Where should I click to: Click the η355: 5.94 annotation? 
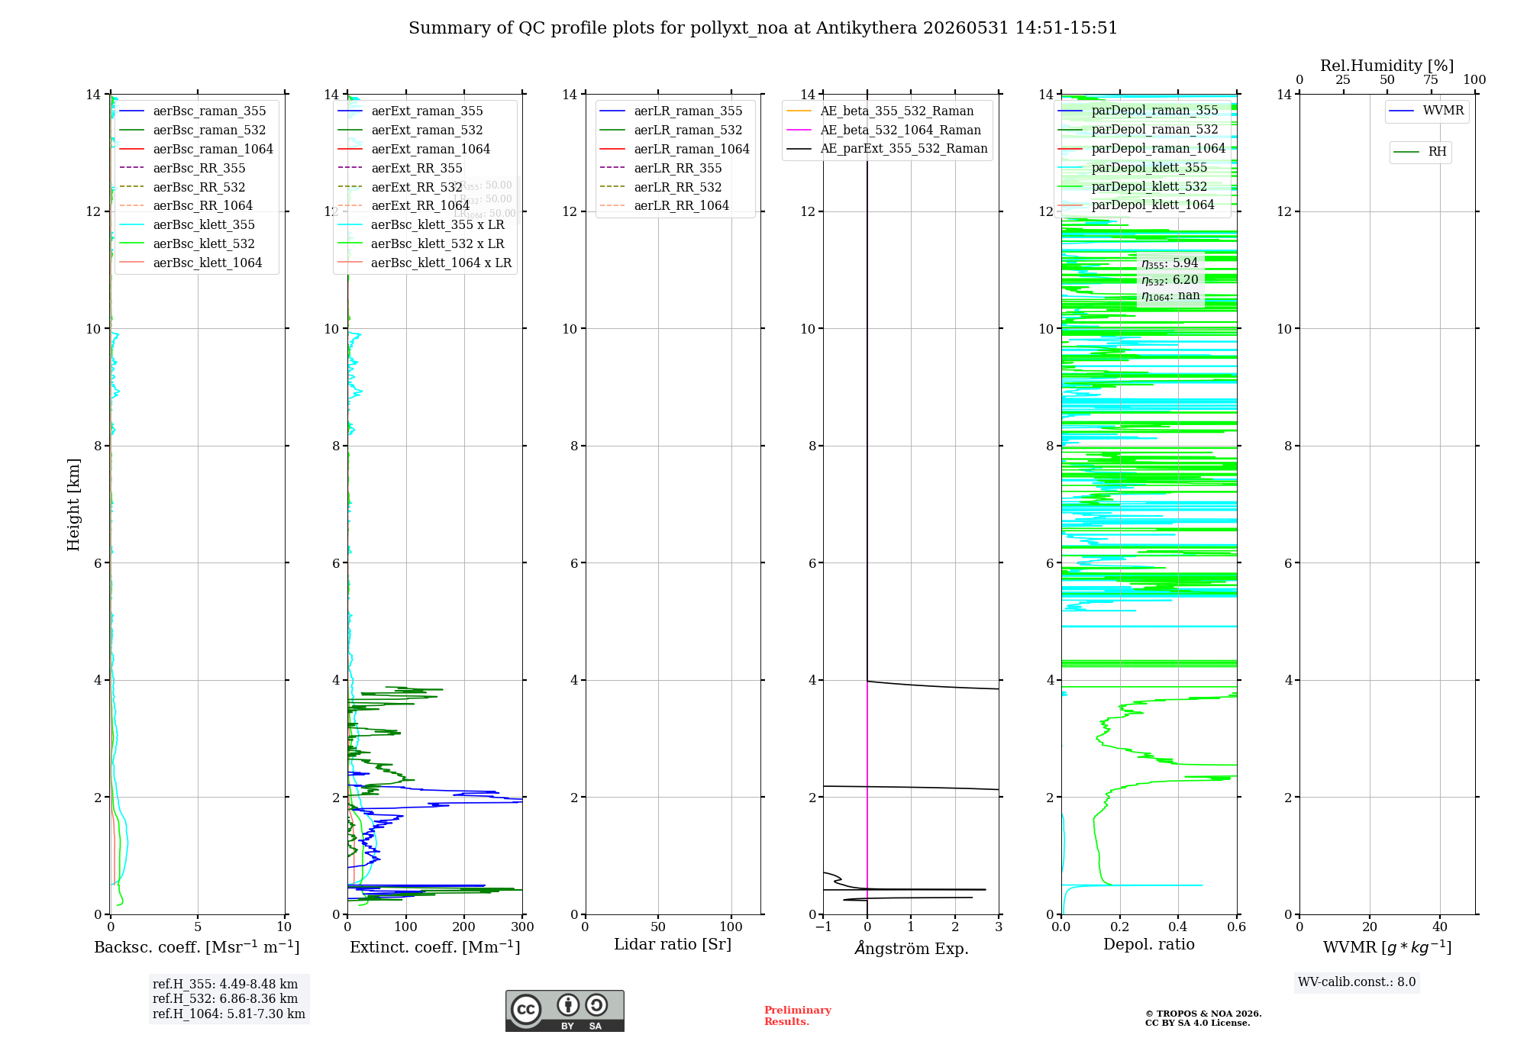1170,263
